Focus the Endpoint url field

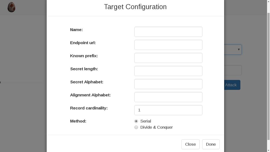pyautogui.click(x=168, y=45)
